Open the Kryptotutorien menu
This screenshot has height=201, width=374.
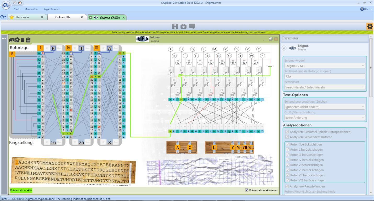52,9
